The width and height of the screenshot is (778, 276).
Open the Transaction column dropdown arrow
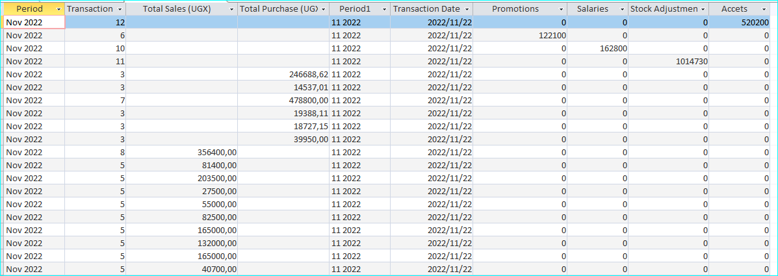click(x=120, y=9)
